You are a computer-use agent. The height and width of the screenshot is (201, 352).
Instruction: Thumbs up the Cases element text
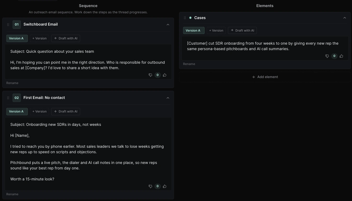(x=341, y=56)
